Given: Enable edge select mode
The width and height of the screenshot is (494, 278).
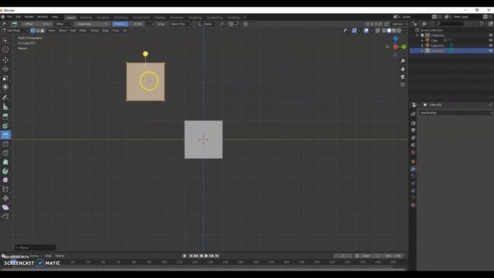Looking at the screenshot, I should 38,31.
